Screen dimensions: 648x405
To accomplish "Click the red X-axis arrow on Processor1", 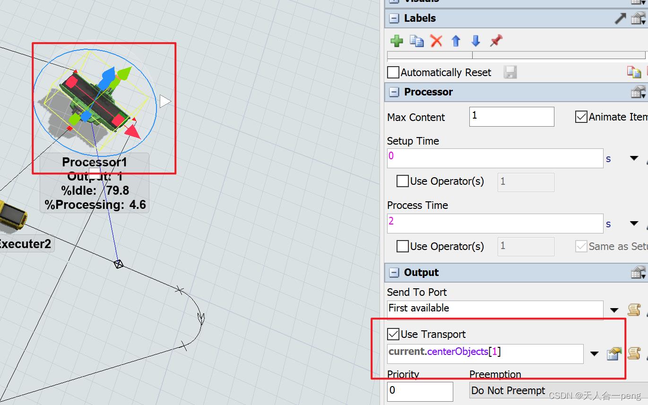I will (x=133, y=131).
